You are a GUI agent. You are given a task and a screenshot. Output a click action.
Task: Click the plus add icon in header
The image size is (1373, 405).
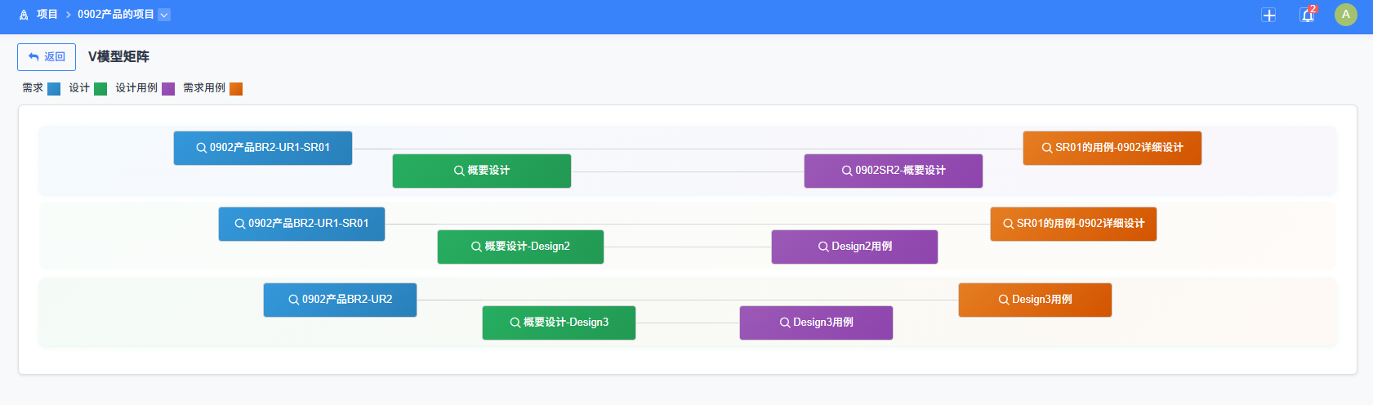click(x=1268, y=15)
